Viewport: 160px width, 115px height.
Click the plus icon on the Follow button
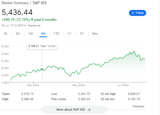tap(133, 13)
